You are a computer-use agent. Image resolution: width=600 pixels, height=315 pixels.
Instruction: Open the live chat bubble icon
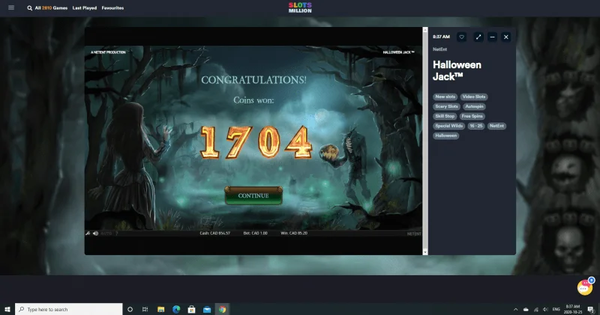[x=585, y=287]
